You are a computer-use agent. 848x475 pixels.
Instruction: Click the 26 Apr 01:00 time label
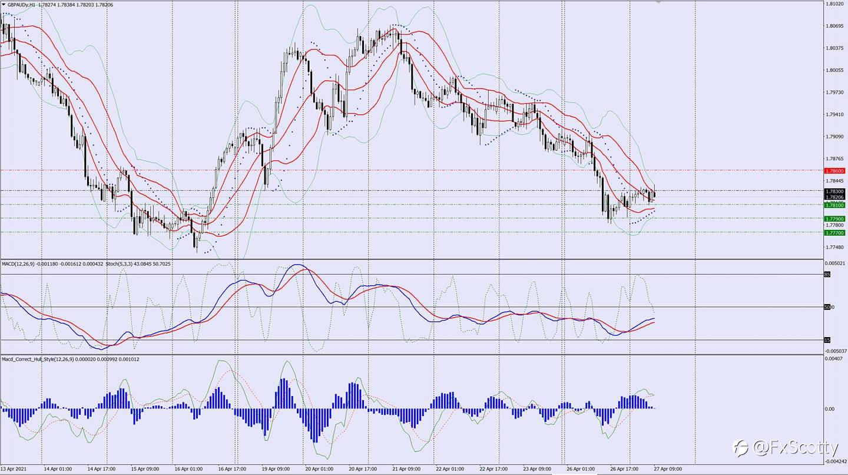[581, 470]
